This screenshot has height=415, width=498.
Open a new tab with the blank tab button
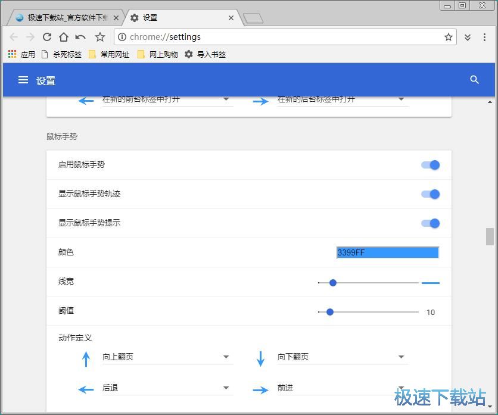[253, 18]
